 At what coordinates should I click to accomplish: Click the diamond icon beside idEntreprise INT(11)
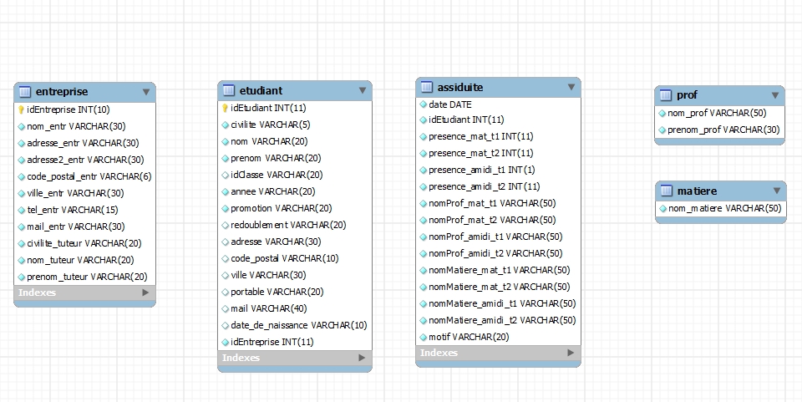pos(225,342)
